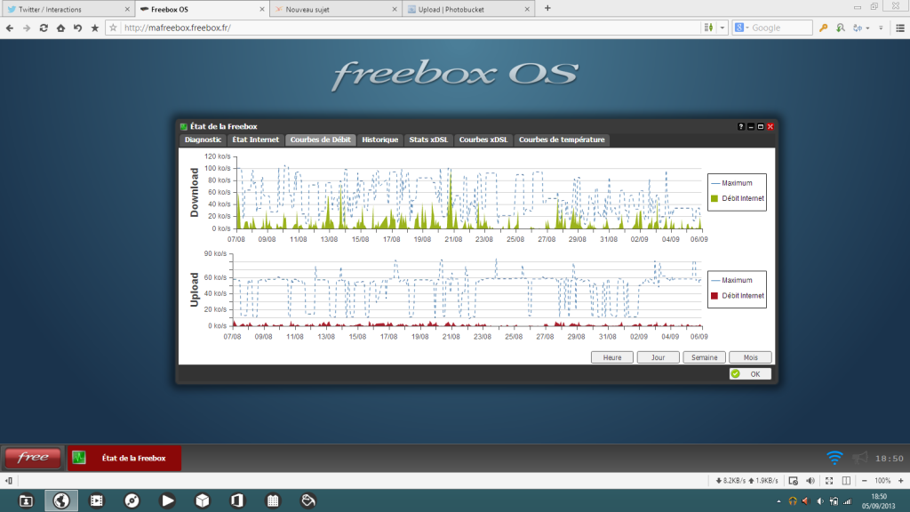This screenshot has height=512, width=910.
Task: Switch to the Upload | Photobucket browser tab
Action: pos(468,9)
